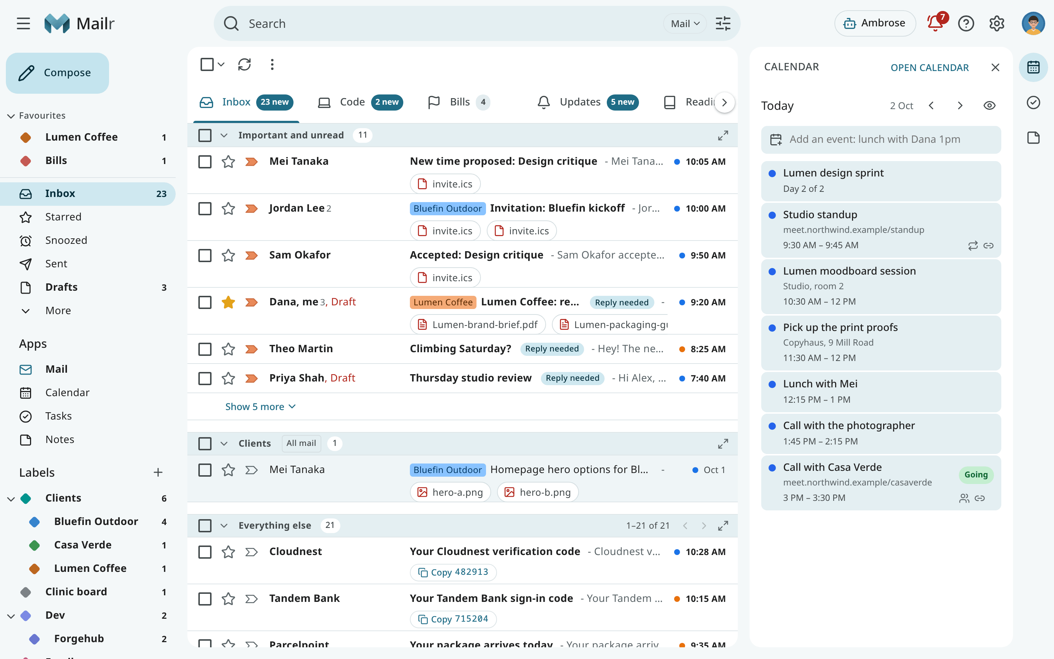Tick the select-all checkbox in toolbar
Screen dimensions: 1054x659
tap(207, 64)
